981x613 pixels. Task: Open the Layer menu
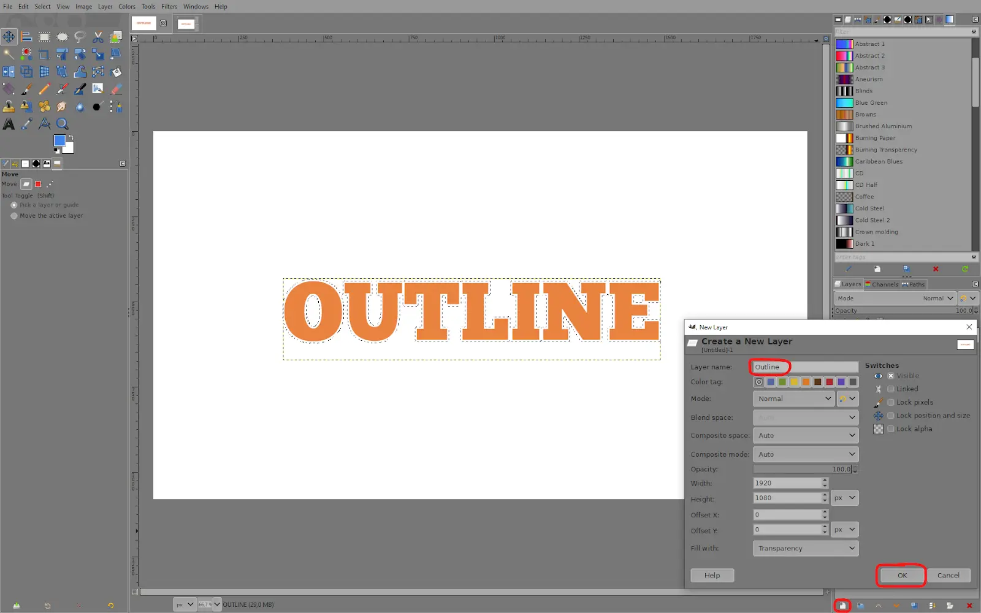105,7
